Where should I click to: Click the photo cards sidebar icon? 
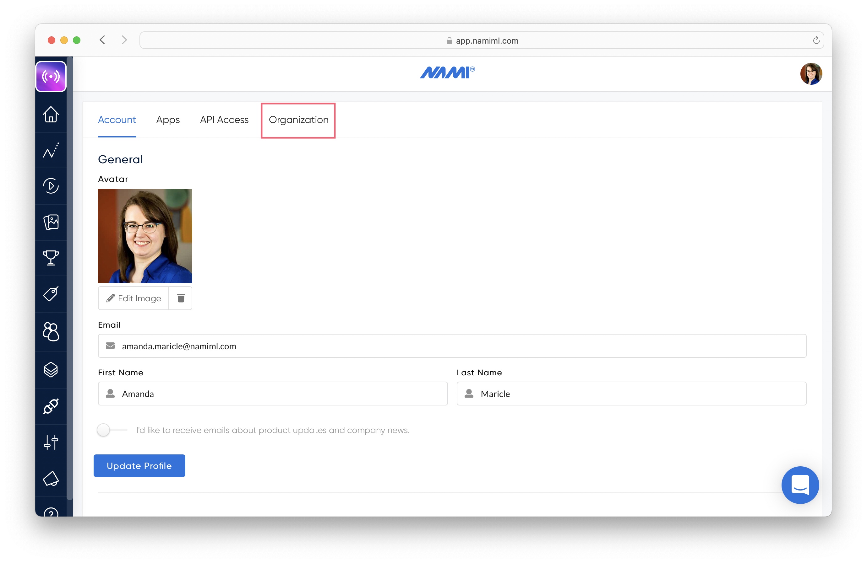click(51, 222)
